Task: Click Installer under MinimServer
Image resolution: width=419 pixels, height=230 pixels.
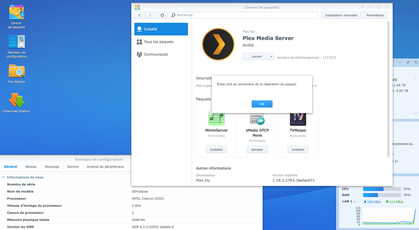Action: (x=217, y=150)
